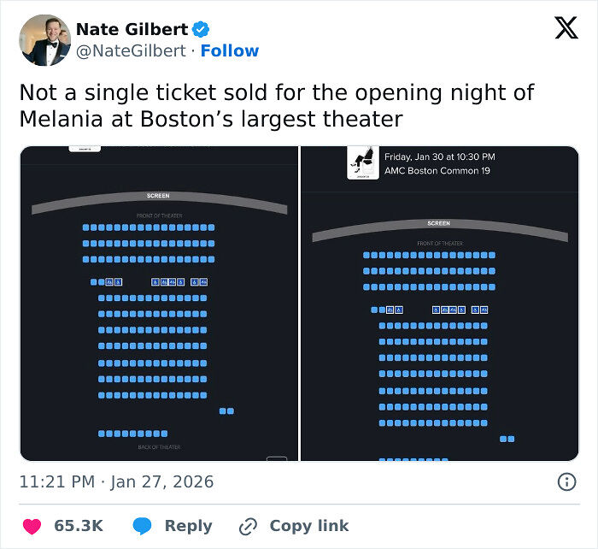Click the copy link chain icon
This screenshot has height=549, width=598.
click(x=249, y=526)
